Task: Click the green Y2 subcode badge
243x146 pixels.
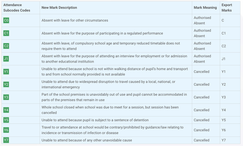Action: [x=6, y=84]
